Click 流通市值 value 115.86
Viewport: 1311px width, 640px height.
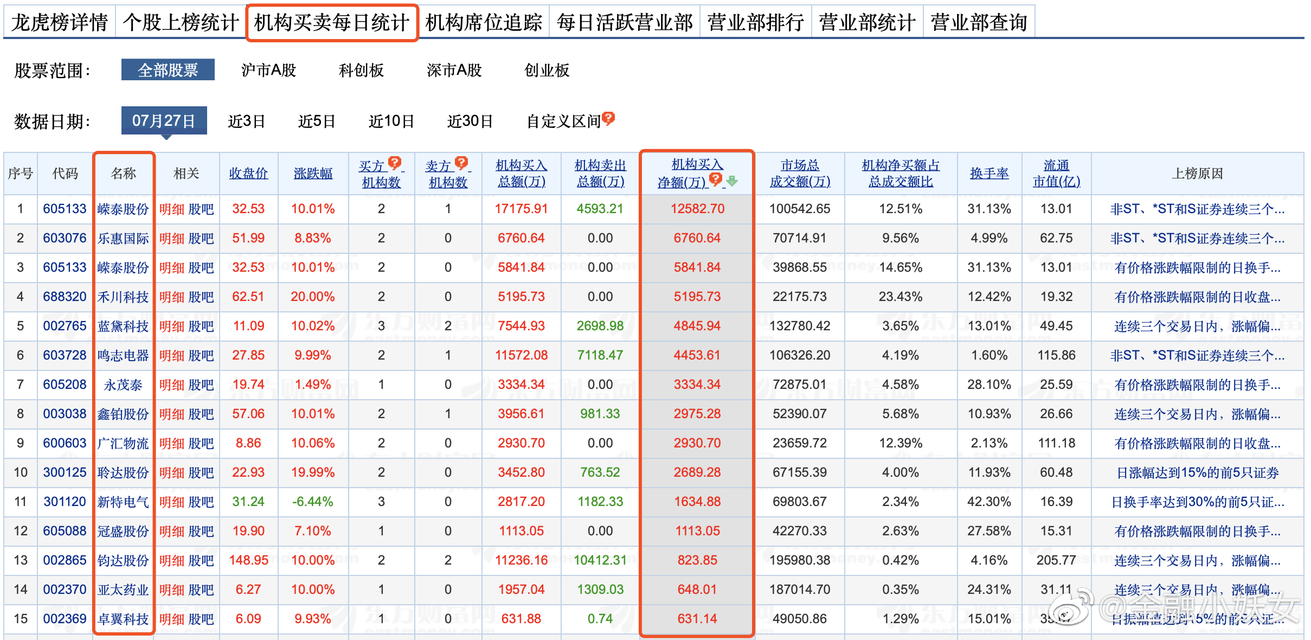click(x=1057, y=355)
